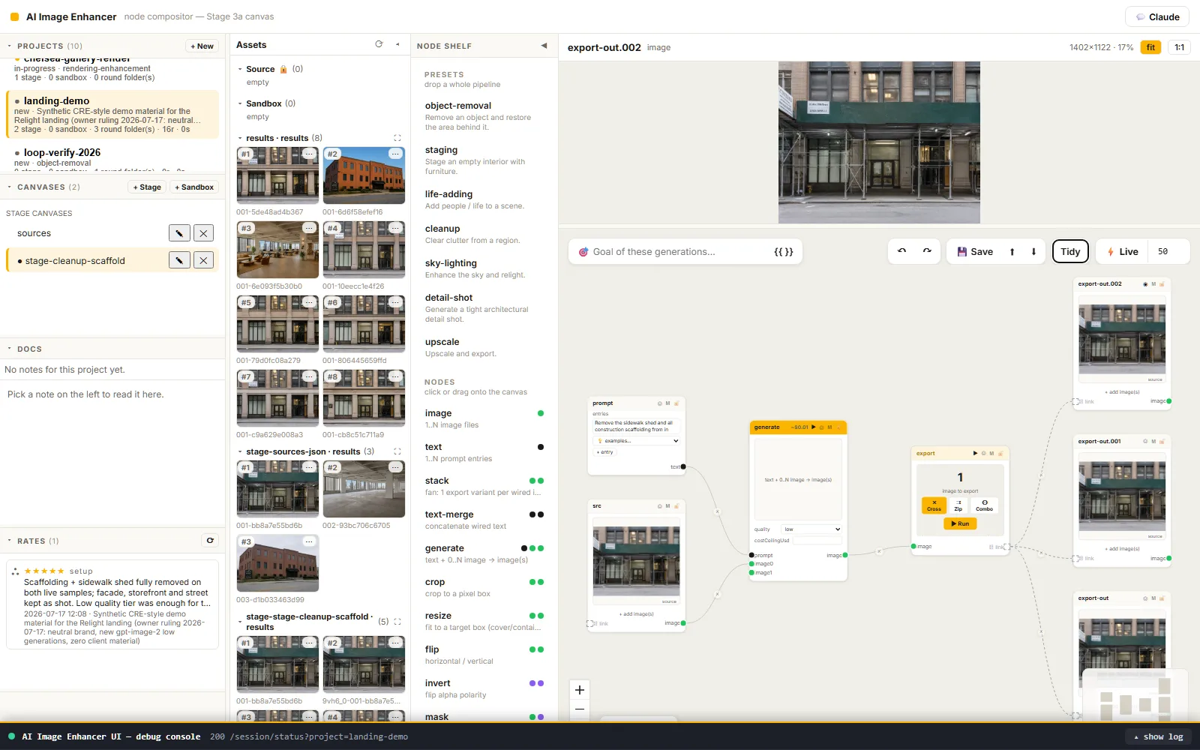Insert template variable via curly braces icon

(783, 252)
